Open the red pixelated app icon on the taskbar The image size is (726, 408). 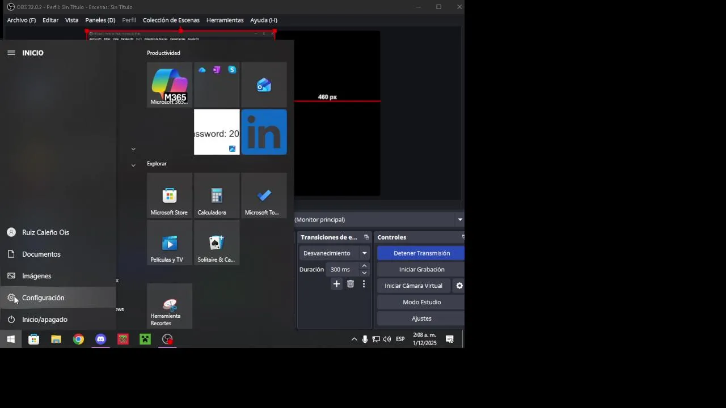(x=123, y=339)
